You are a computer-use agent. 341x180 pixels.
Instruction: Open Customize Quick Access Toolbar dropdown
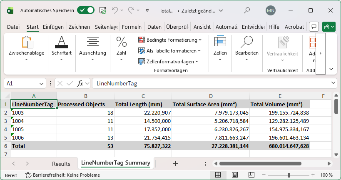147,10
